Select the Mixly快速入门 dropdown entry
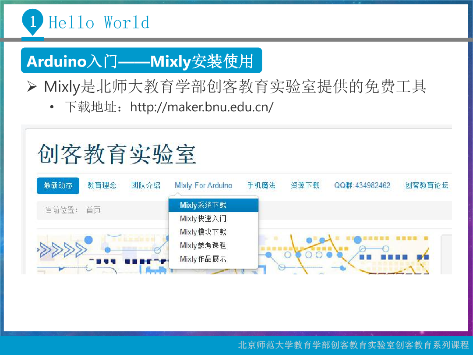The height and width of the screenshot is (355, 473). point(203,218)
